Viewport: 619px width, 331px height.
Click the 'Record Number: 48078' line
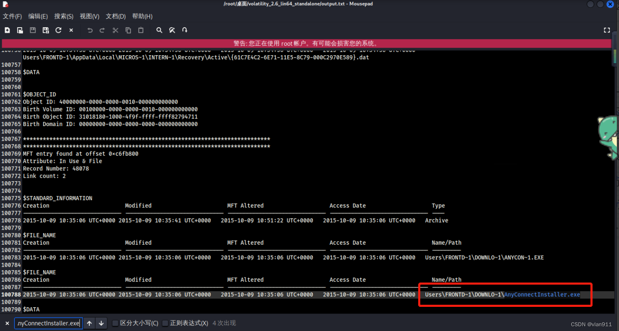click(x=56, y=169)
